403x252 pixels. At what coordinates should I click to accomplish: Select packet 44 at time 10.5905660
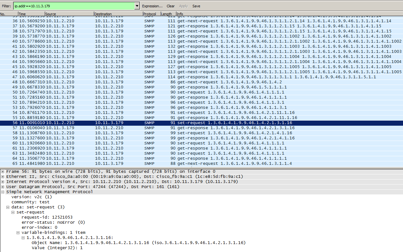pyautogui.click(x=201, y=62)
